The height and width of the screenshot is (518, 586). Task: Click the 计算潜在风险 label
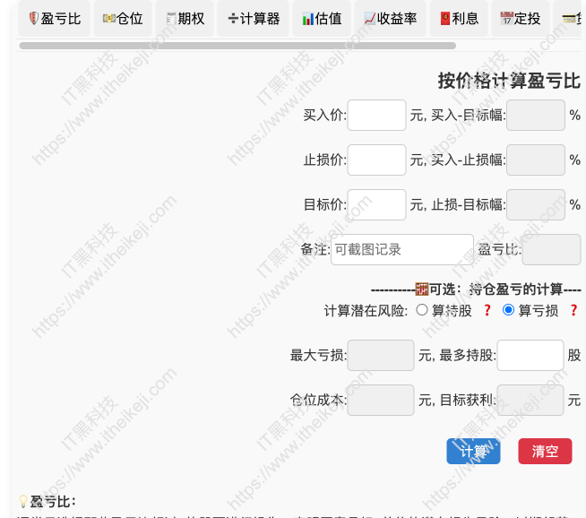pos(366,311)
